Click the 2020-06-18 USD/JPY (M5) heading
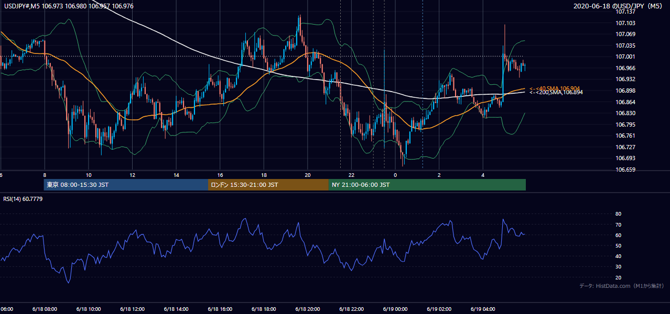Image resolution: width=670 pixels, height=314 pixels. (x=618, y=6)
